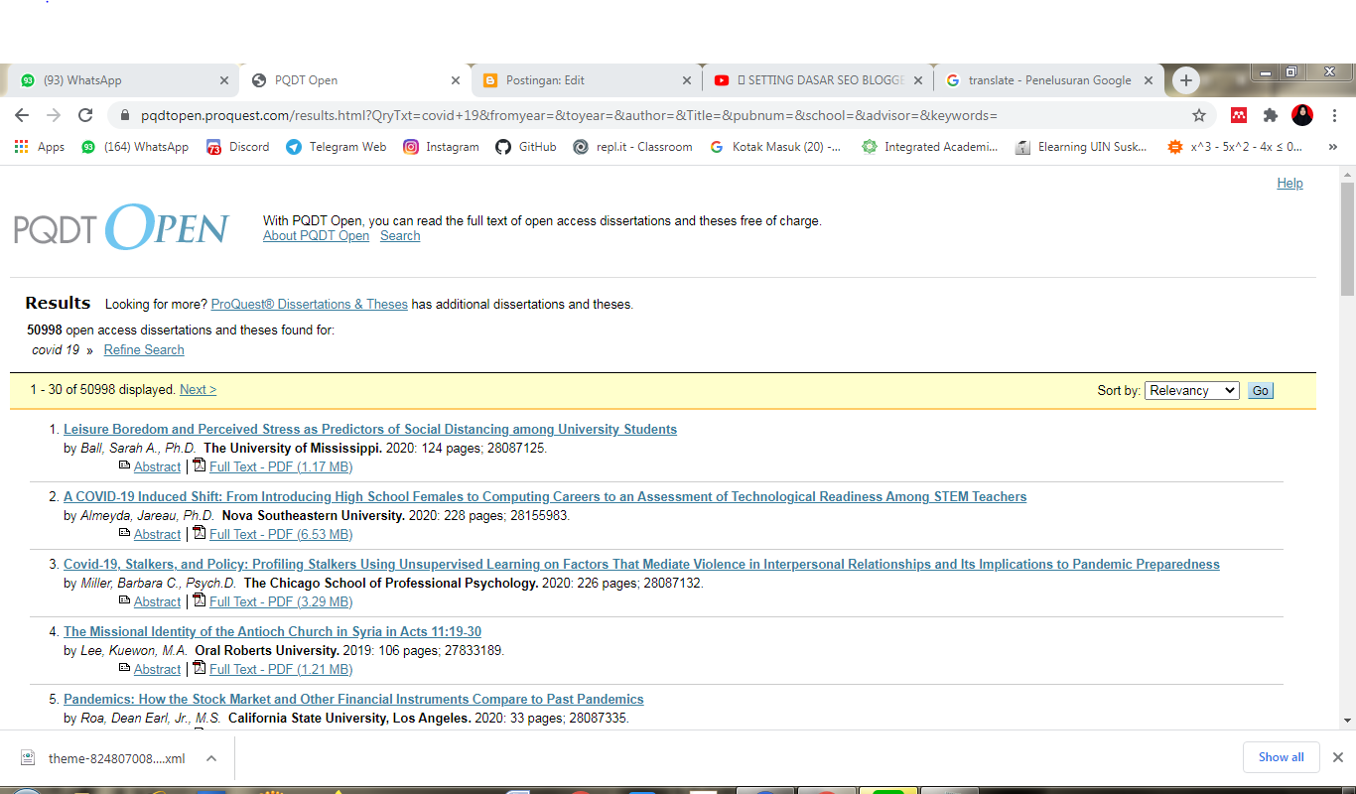
Task: Open the Telegram Web bookmark
Action: 337,147
